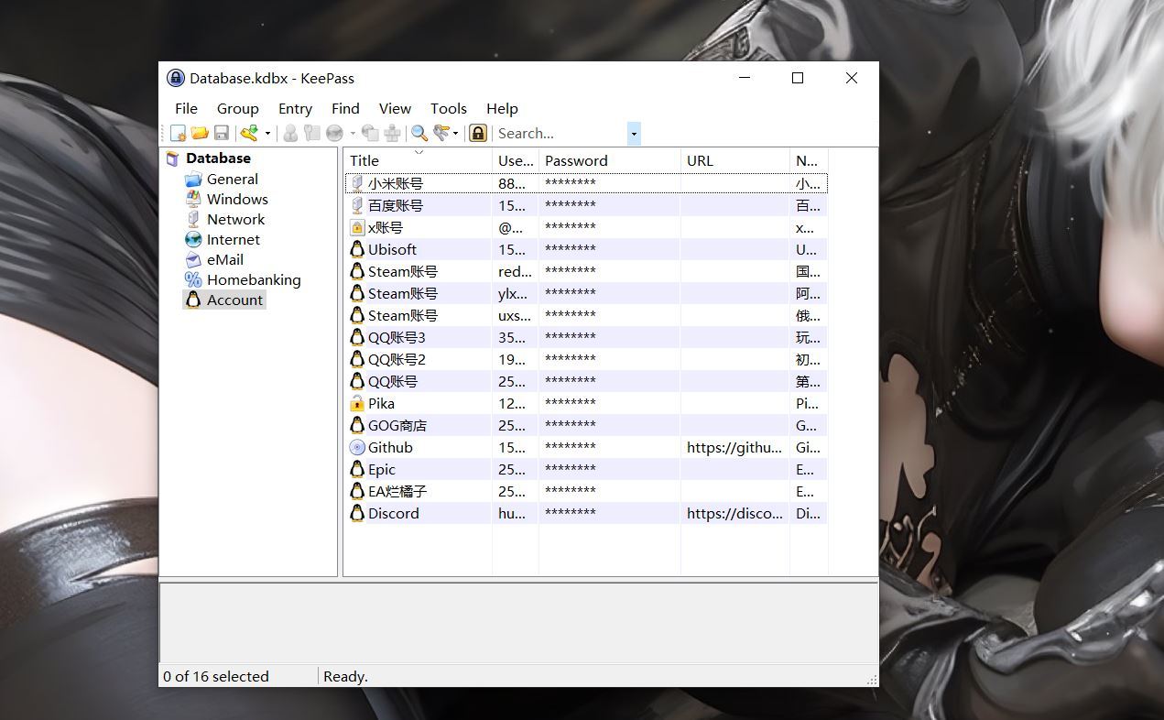1164x720 pixels.
Task: Open the Show Entries dropdown arrow
Action: click(x=456, y=134)
